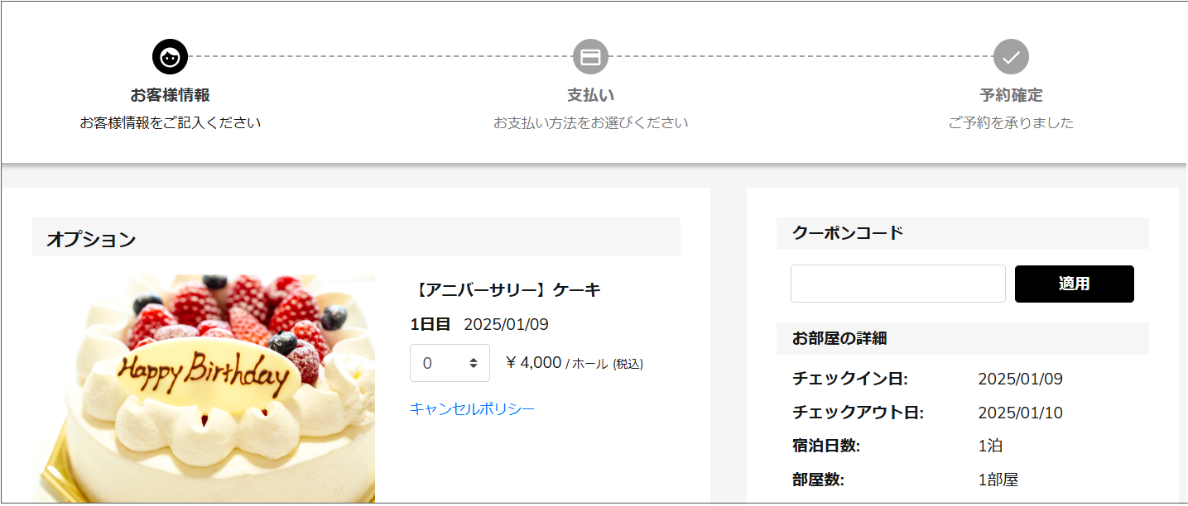
Task: Click the customer information face icon
Action: tap(170, 57)
